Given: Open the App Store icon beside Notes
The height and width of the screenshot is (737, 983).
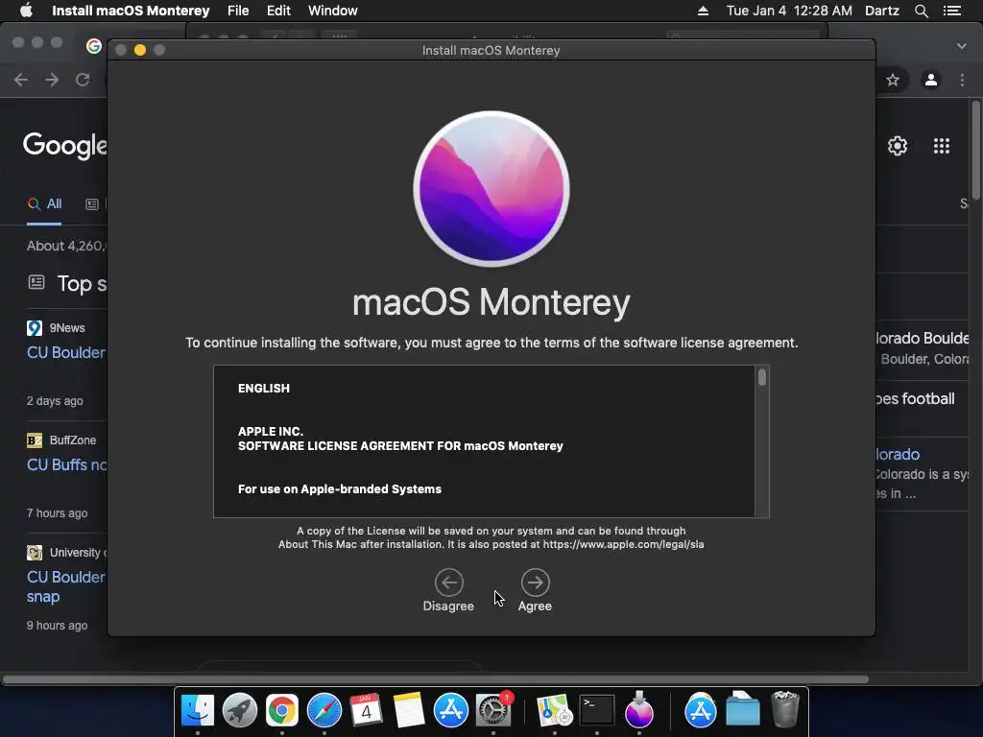Looking at the screenshot, I should (451, 710).
